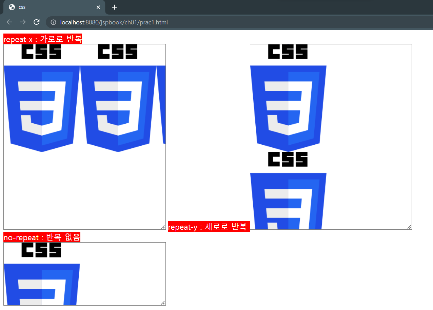Reload the page with the refresh icon
Viewport: 433px width, 310px height.
[x=36, y=22]
